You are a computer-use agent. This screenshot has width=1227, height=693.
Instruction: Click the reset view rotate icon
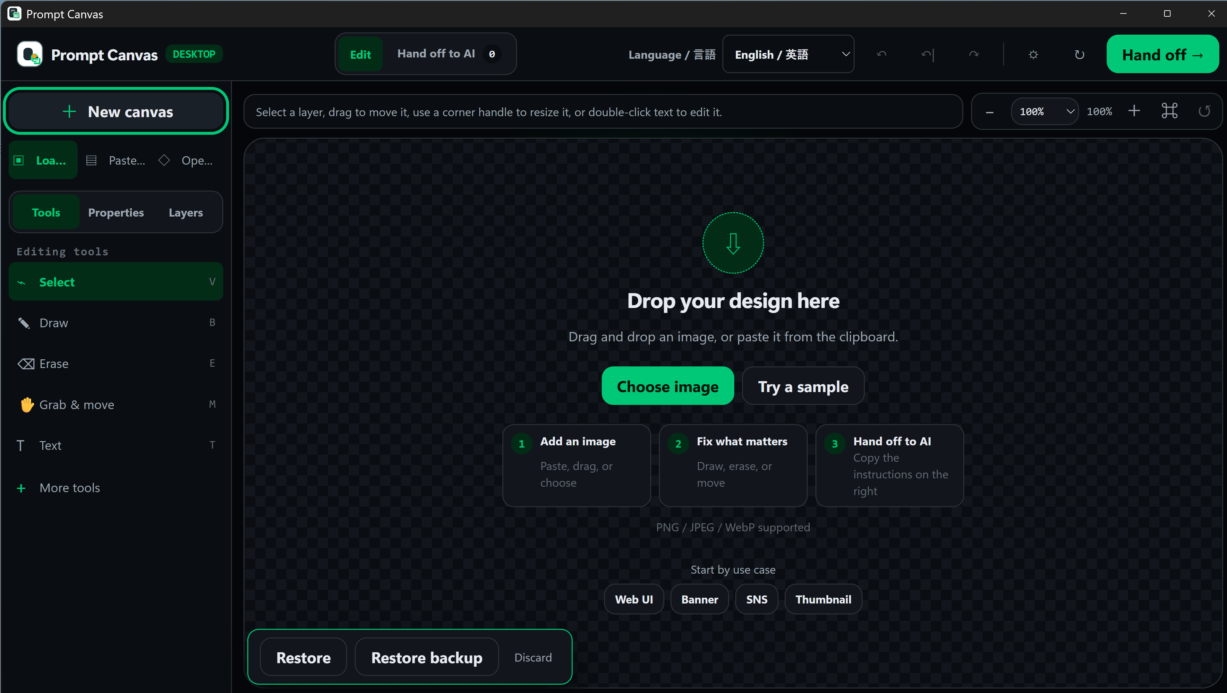[x=1205, y=111]
